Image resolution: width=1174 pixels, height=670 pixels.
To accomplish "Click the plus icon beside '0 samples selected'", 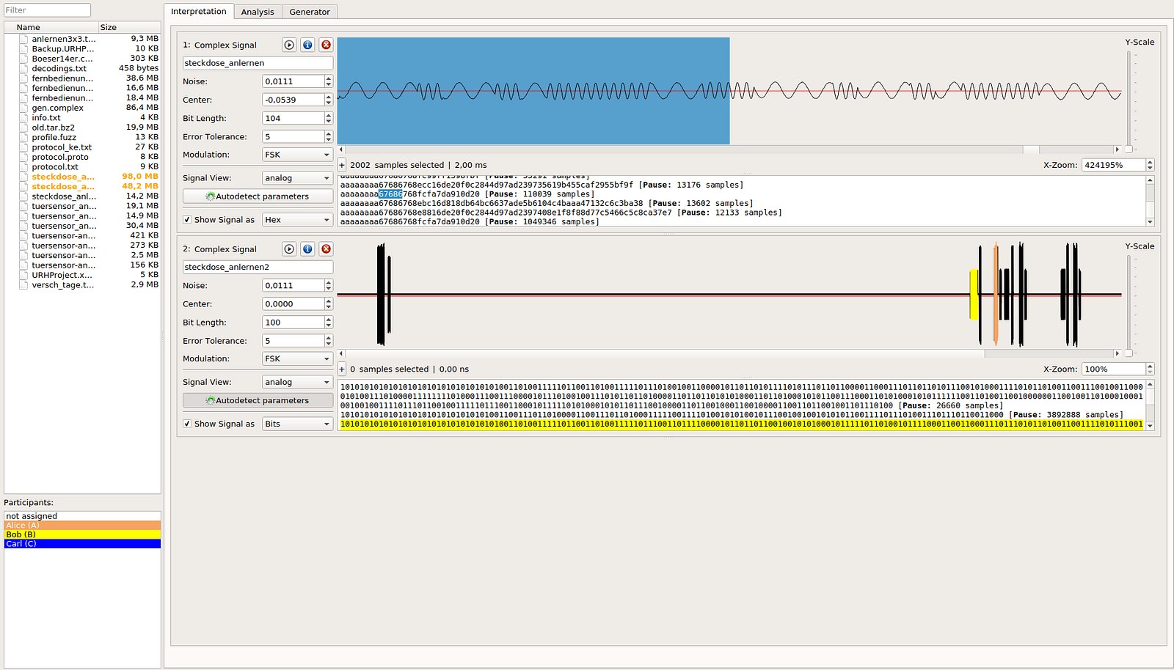I will (342, 369).
